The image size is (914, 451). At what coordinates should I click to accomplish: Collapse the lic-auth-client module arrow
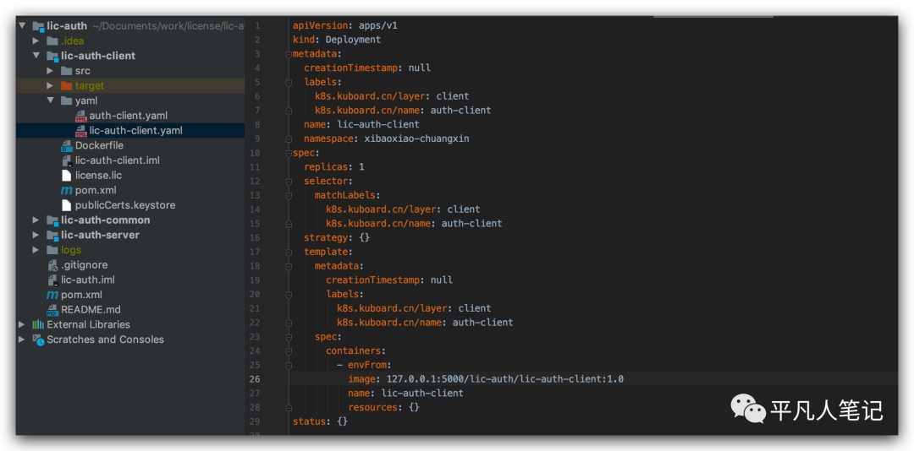36,56
